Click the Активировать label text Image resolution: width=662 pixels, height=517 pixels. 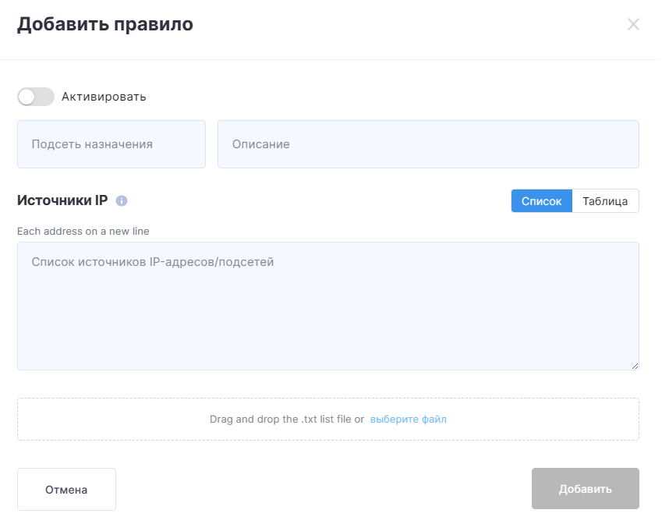point(104,97)
